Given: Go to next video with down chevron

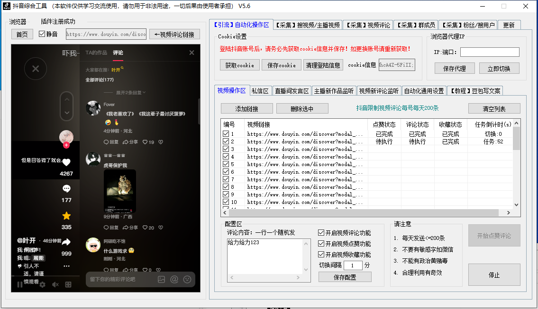Looking at the screenshot, I should point(67,113).
